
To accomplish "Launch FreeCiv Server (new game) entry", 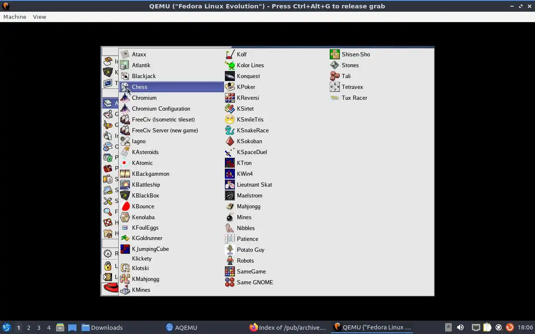I will 171,130.
